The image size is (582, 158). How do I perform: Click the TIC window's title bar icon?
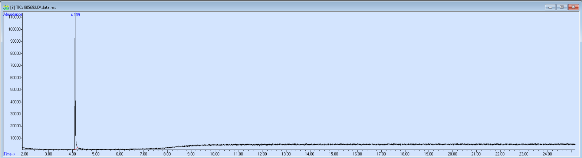tap(6, 7)
